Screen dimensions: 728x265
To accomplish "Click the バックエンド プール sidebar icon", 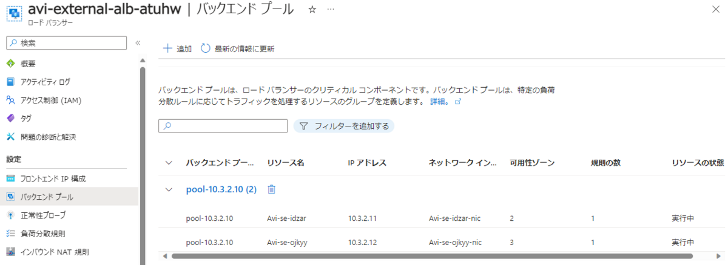I will pos(10,197).
